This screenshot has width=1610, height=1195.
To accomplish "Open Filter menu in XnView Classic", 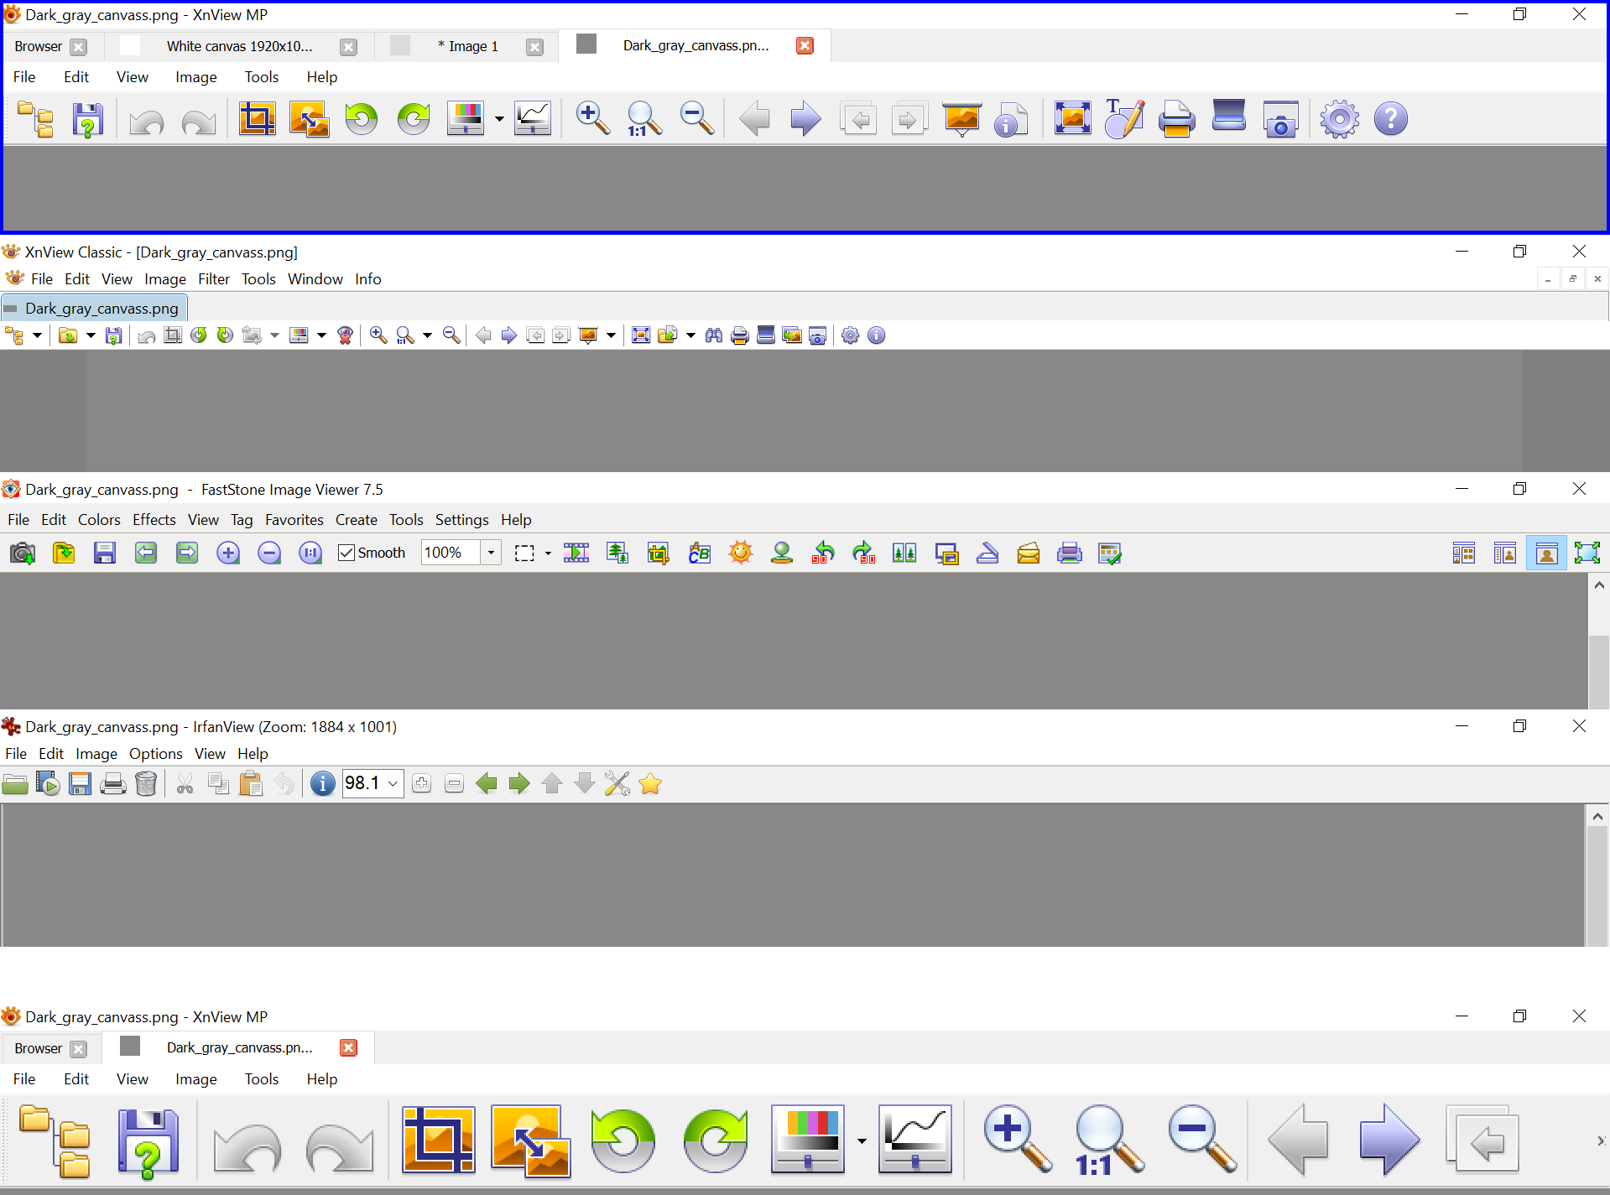I will point(213,279).
